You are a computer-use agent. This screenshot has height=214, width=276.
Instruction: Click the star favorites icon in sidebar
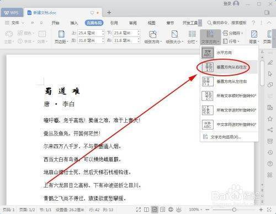tap(270, 118)
